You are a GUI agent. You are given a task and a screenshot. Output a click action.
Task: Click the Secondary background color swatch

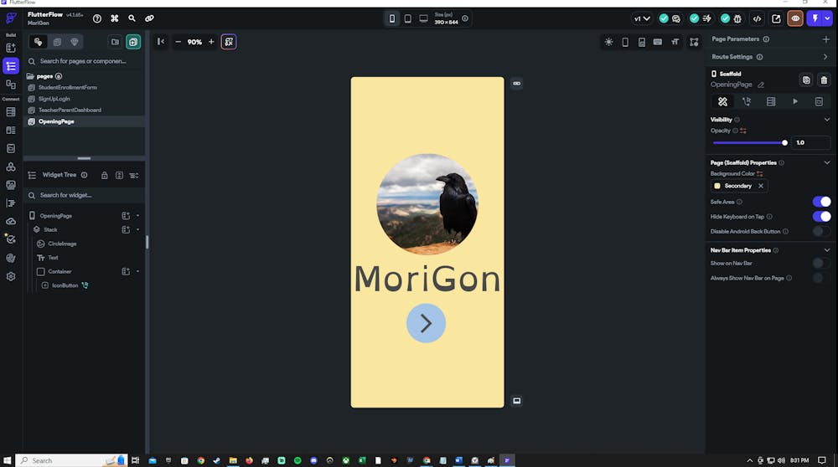point(717,186)
